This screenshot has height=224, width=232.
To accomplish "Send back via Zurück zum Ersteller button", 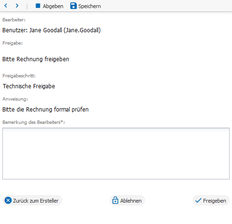I will coord(32,200).
